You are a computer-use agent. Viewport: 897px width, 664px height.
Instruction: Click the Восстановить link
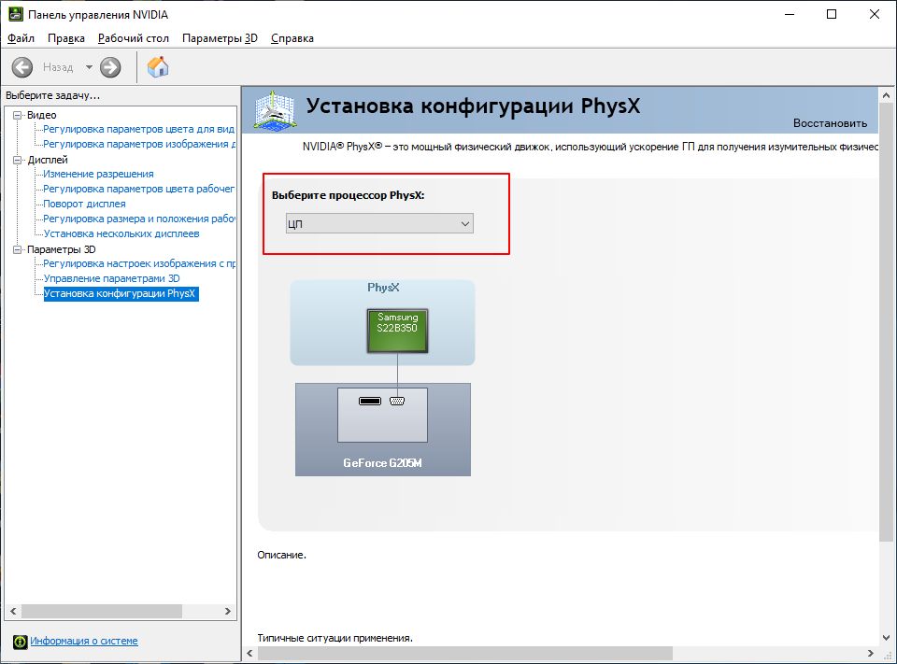click(830, 123)
